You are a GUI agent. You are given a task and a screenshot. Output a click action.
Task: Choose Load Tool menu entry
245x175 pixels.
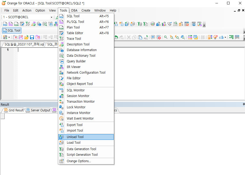point(86,143)
